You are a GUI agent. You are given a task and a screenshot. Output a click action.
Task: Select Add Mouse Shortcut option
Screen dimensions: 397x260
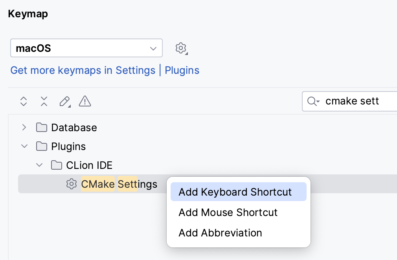228,212
